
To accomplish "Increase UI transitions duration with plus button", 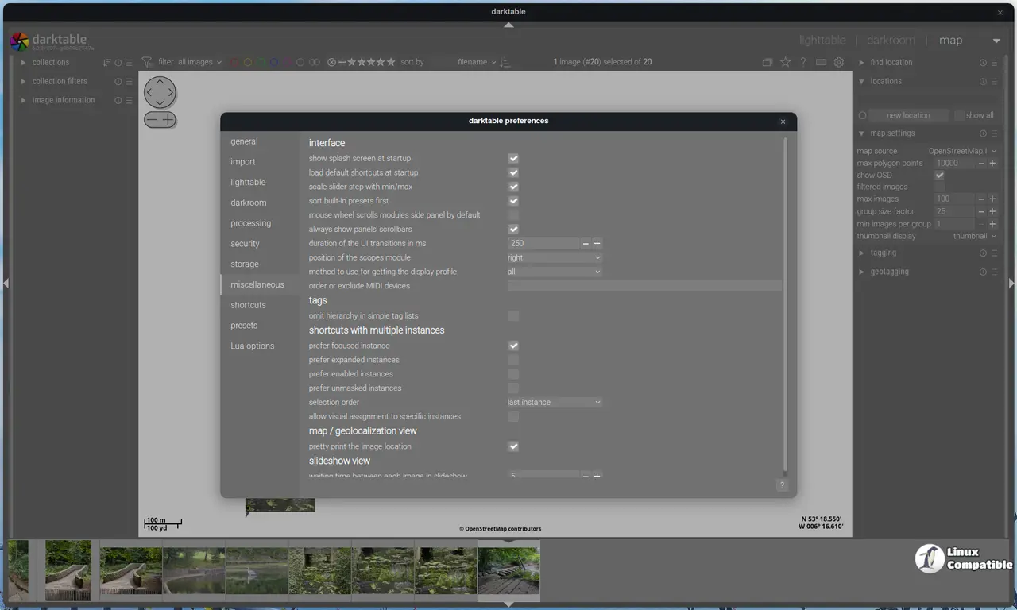I will coord(597,244).
